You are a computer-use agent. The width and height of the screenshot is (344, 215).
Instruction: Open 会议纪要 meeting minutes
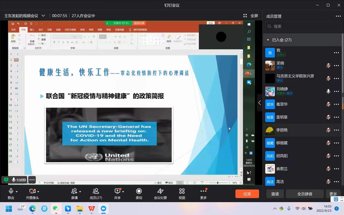coord(160,193)
